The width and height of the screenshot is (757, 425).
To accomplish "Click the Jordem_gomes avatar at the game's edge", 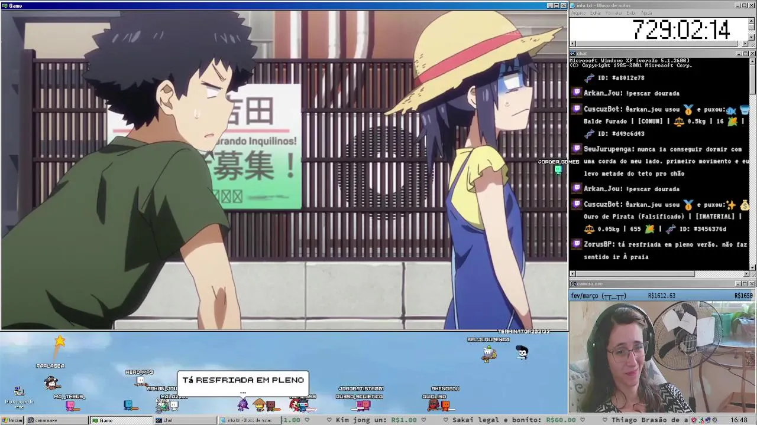I will [x=558, y=170].
